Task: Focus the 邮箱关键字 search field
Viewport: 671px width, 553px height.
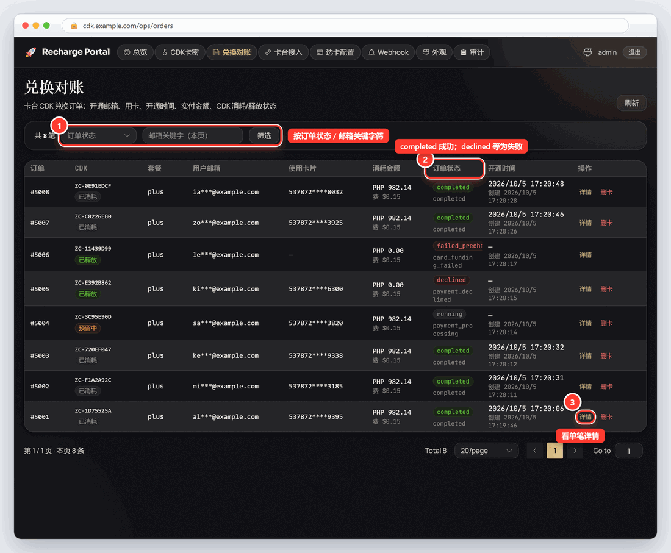Action: pos(193,135)
